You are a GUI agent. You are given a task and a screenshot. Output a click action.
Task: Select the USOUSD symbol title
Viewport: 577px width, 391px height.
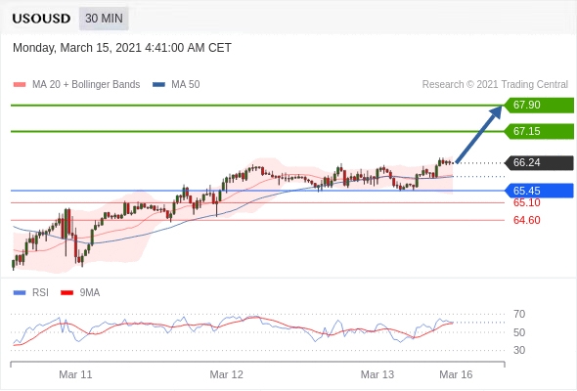click(x=41, y=19)
